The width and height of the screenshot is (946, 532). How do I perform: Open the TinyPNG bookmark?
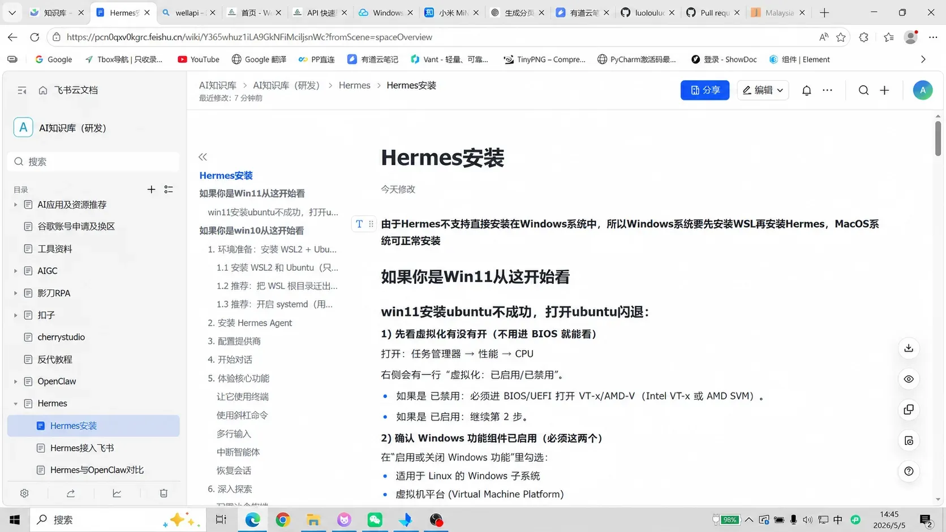pyautogui.click(x=544, y=59)
